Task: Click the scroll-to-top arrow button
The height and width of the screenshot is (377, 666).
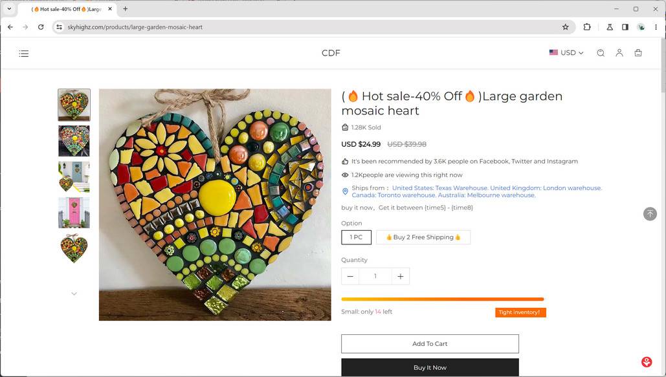Action: click(650, 213)
